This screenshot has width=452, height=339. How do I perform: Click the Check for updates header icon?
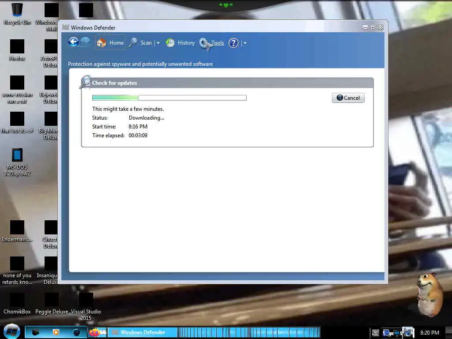[85, 82]
